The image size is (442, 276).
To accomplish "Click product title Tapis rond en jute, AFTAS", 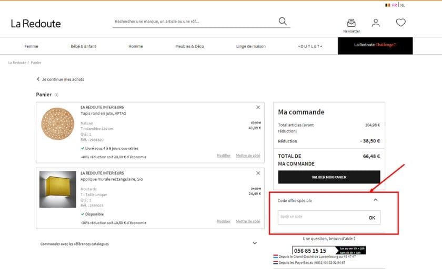I will point(104,113).
